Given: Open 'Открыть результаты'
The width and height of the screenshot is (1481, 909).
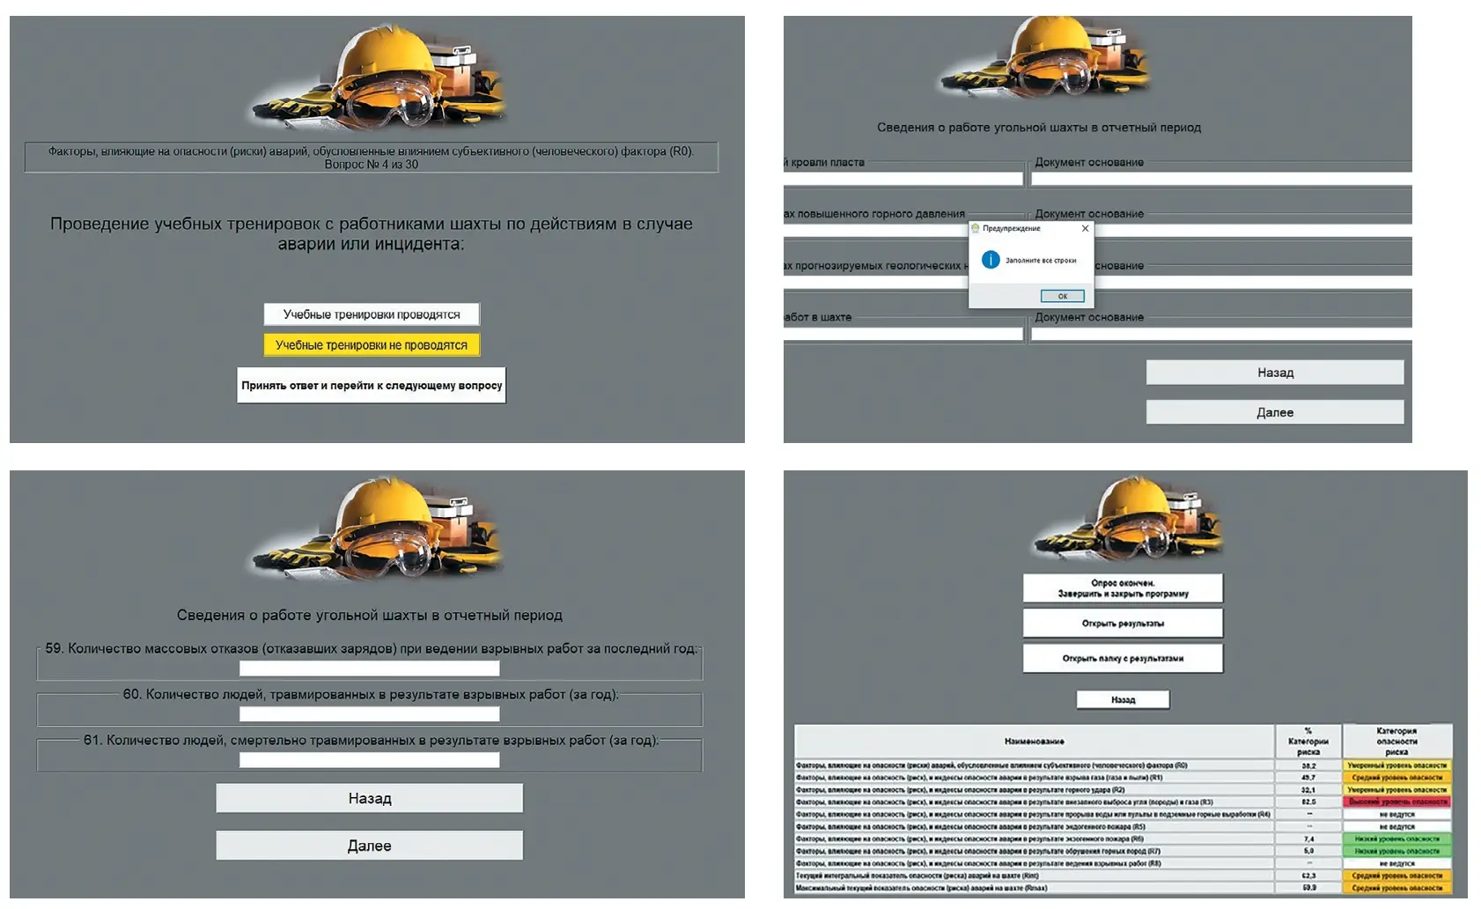Looking at the screenshot, I should pyautogui.click(x=1121, y=622).
